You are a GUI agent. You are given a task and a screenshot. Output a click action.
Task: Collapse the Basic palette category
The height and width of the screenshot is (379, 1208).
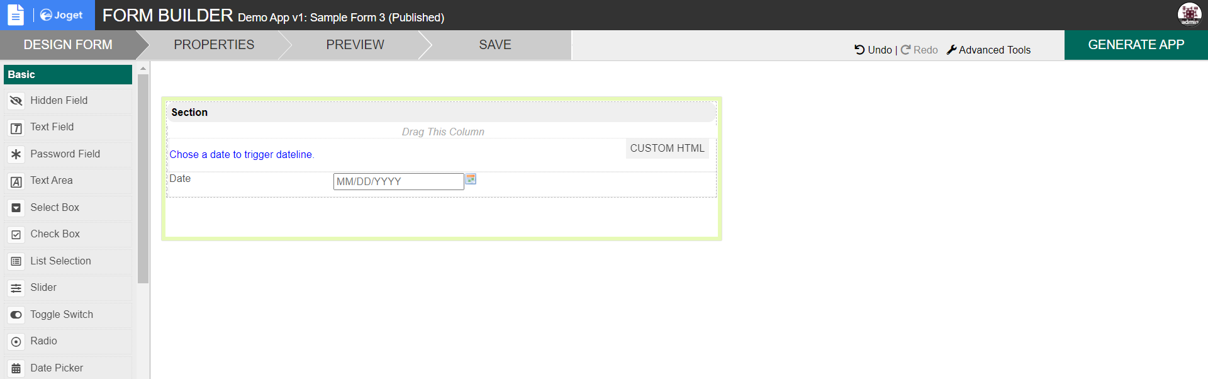pyautogui.click(x=68, y=74)
